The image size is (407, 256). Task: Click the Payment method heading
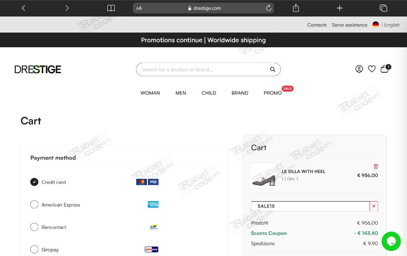point(53,158)
